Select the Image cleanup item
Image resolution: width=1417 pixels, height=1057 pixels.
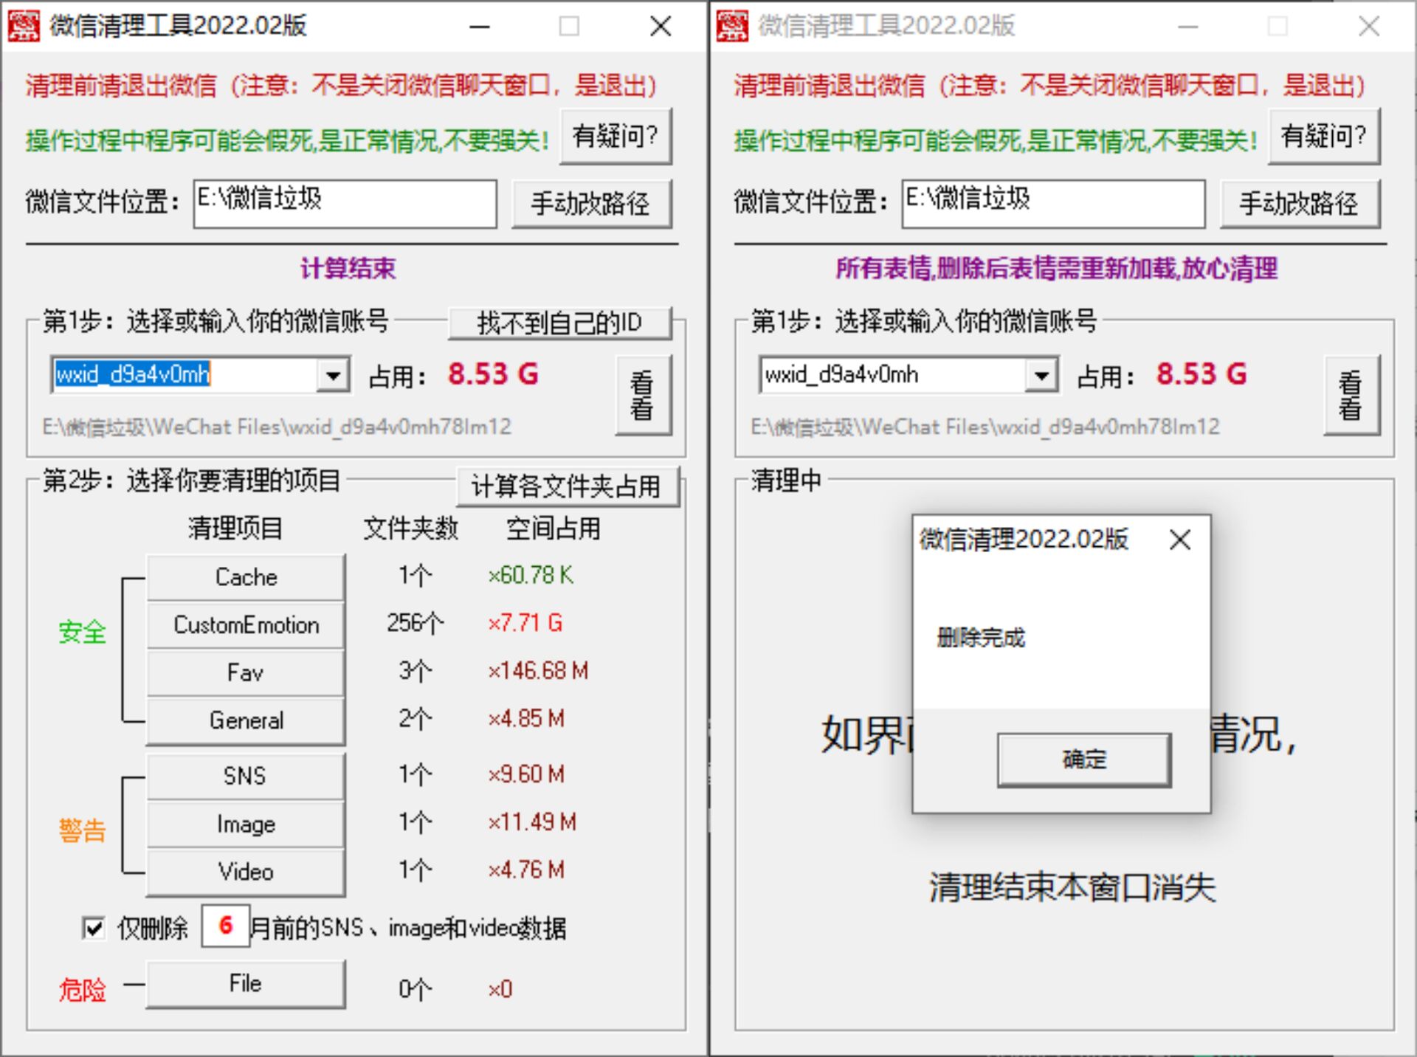(x=246, y=824)
